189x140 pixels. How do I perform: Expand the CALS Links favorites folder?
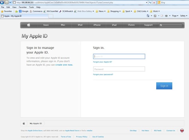point(141,11)
